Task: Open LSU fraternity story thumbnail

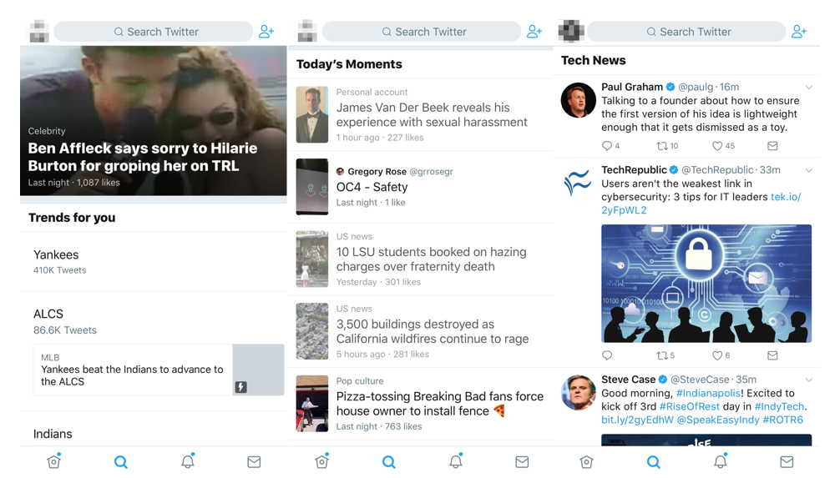Action: point(312,259)
